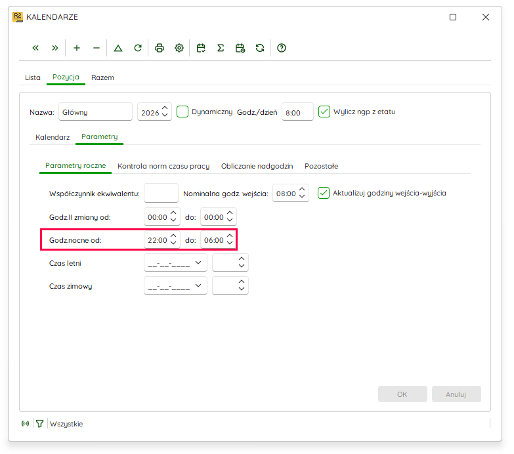
Task: Select the Parametry roczne tab
Action: coord(75,166)
